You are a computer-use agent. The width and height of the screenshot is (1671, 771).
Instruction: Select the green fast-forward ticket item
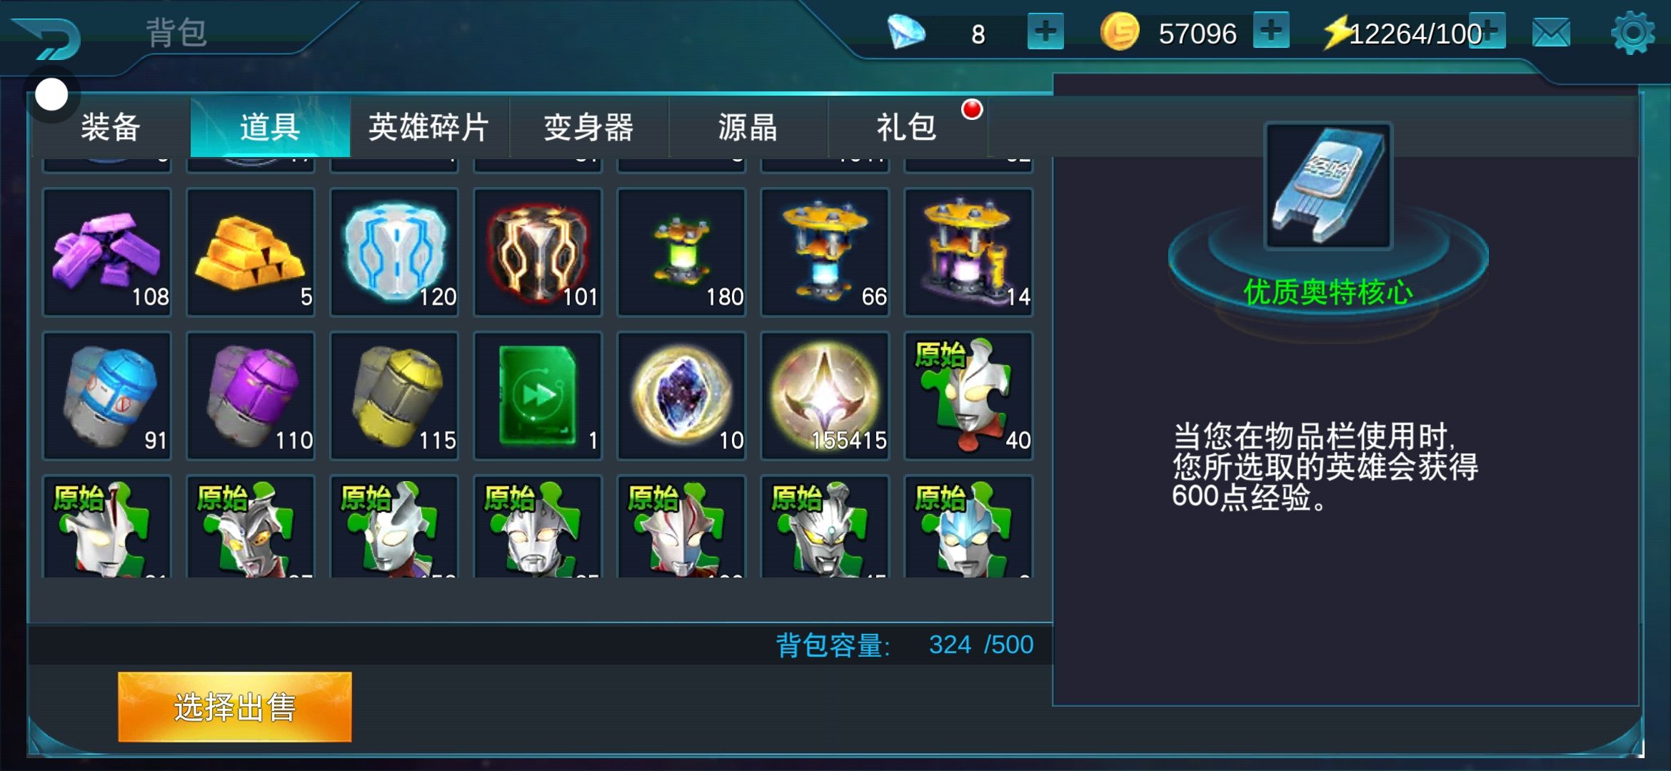coord(538,395)
